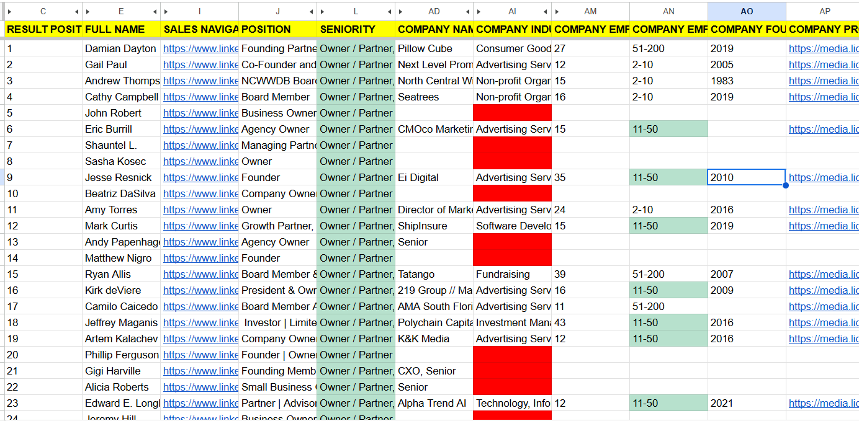The image size is (859, 421).
Task: Open media link in Damian Dayton's row
Action: pyautogui.click(x=824, y=48)
